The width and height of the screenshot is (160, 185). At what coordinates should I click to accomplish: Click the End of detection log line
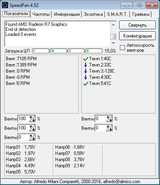[x=20, y=29]
